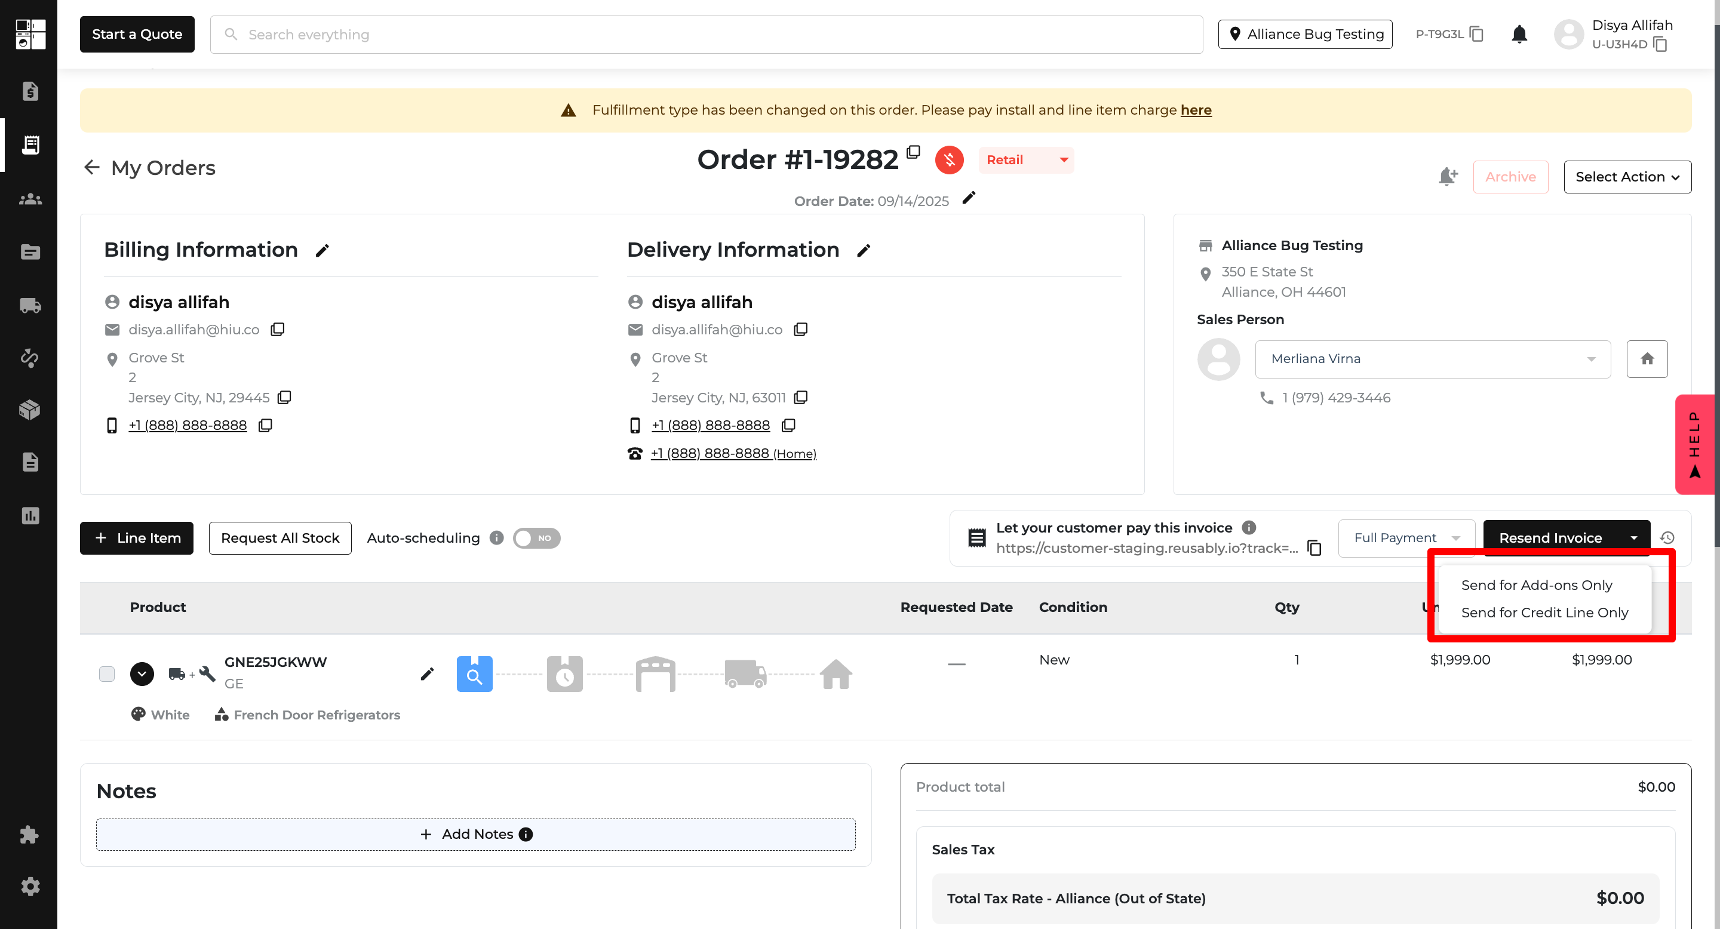Check the GNE25JGKWW line item checkbox
Screen dimensions: 1720x929
[107, 674]
